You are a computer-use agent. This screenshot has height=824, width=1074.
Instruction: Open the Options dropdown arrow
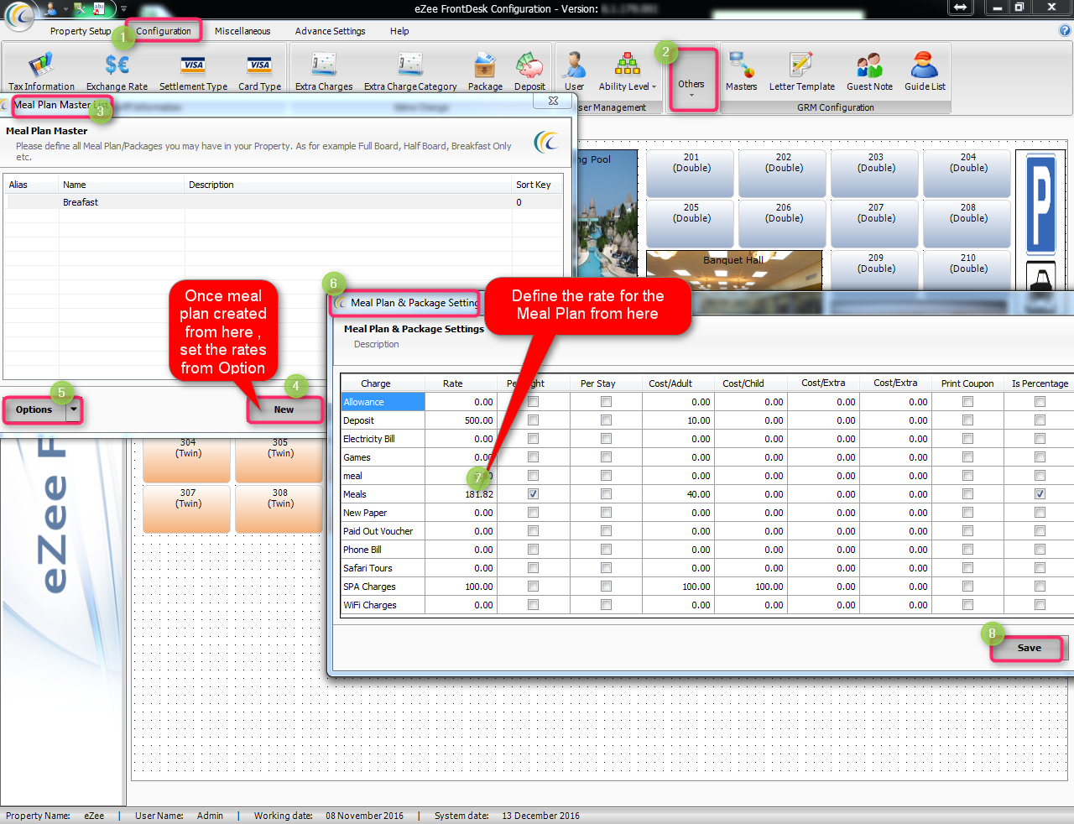(x=74, y=409)
